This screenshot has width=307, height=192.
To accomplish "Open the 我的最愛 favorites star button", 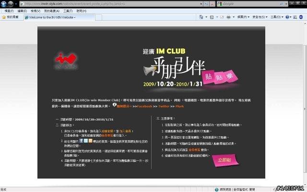I will click(10, 17).
